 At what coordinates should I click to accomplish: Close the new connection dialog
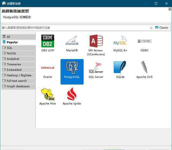166,4
